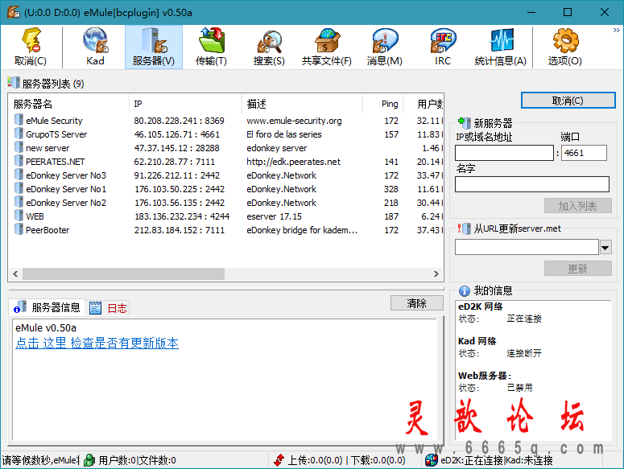The image size is (624, 469).
Task: Focus the port field showing 4661
Action: pos(584,153)
